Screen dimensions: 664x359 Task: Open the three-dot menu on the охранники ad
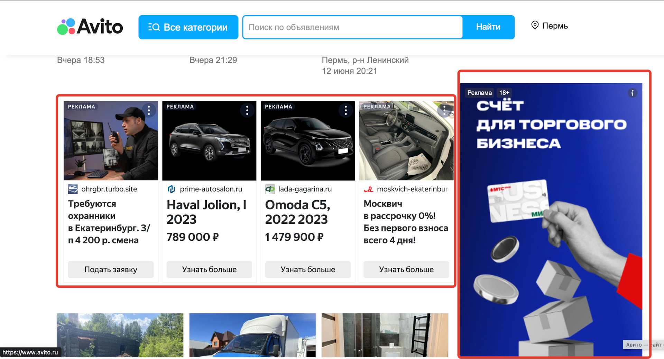(x=149, y=110)
